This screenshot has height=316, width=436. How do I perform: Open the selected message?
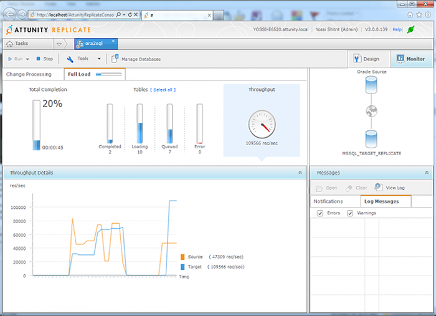pos(326,188)
